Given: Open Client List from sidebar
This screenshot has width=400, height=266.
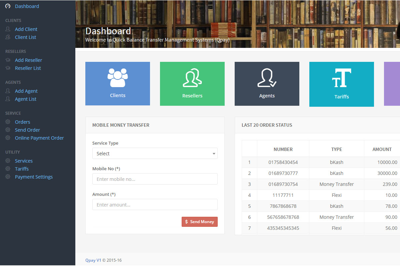Looking at the screenshot, I should 25,37.
